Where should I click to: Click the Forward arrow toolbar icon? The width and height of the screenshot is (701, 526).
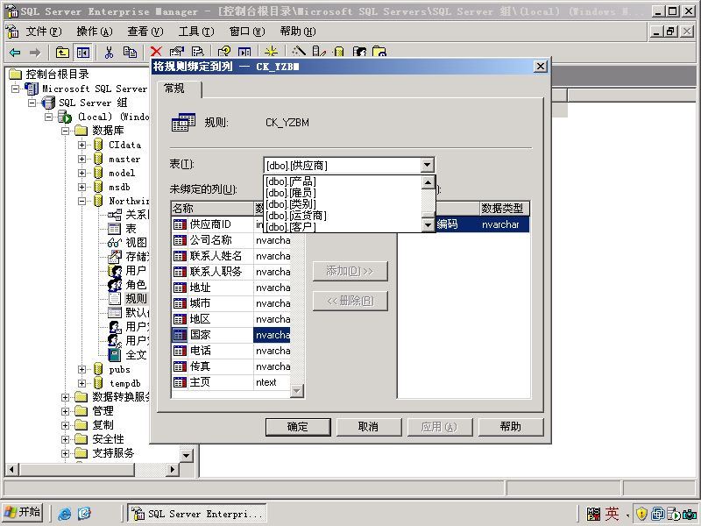click(x=34, y=53)
